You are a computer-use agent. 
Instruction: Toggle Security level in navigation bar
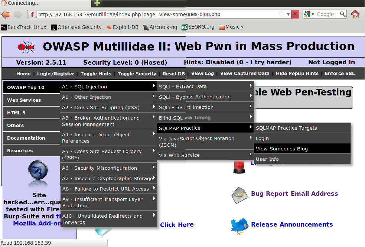137,74
